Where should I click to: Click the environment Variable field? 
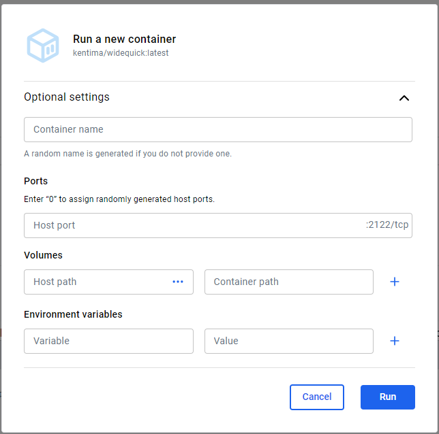(x=108, y=341)
